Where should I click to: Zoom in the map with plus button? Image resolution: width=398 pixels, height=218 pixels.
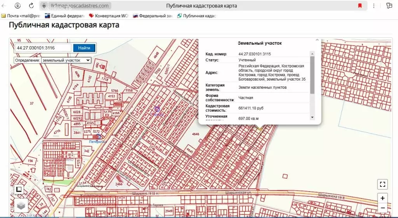click(x=382, y=198)
